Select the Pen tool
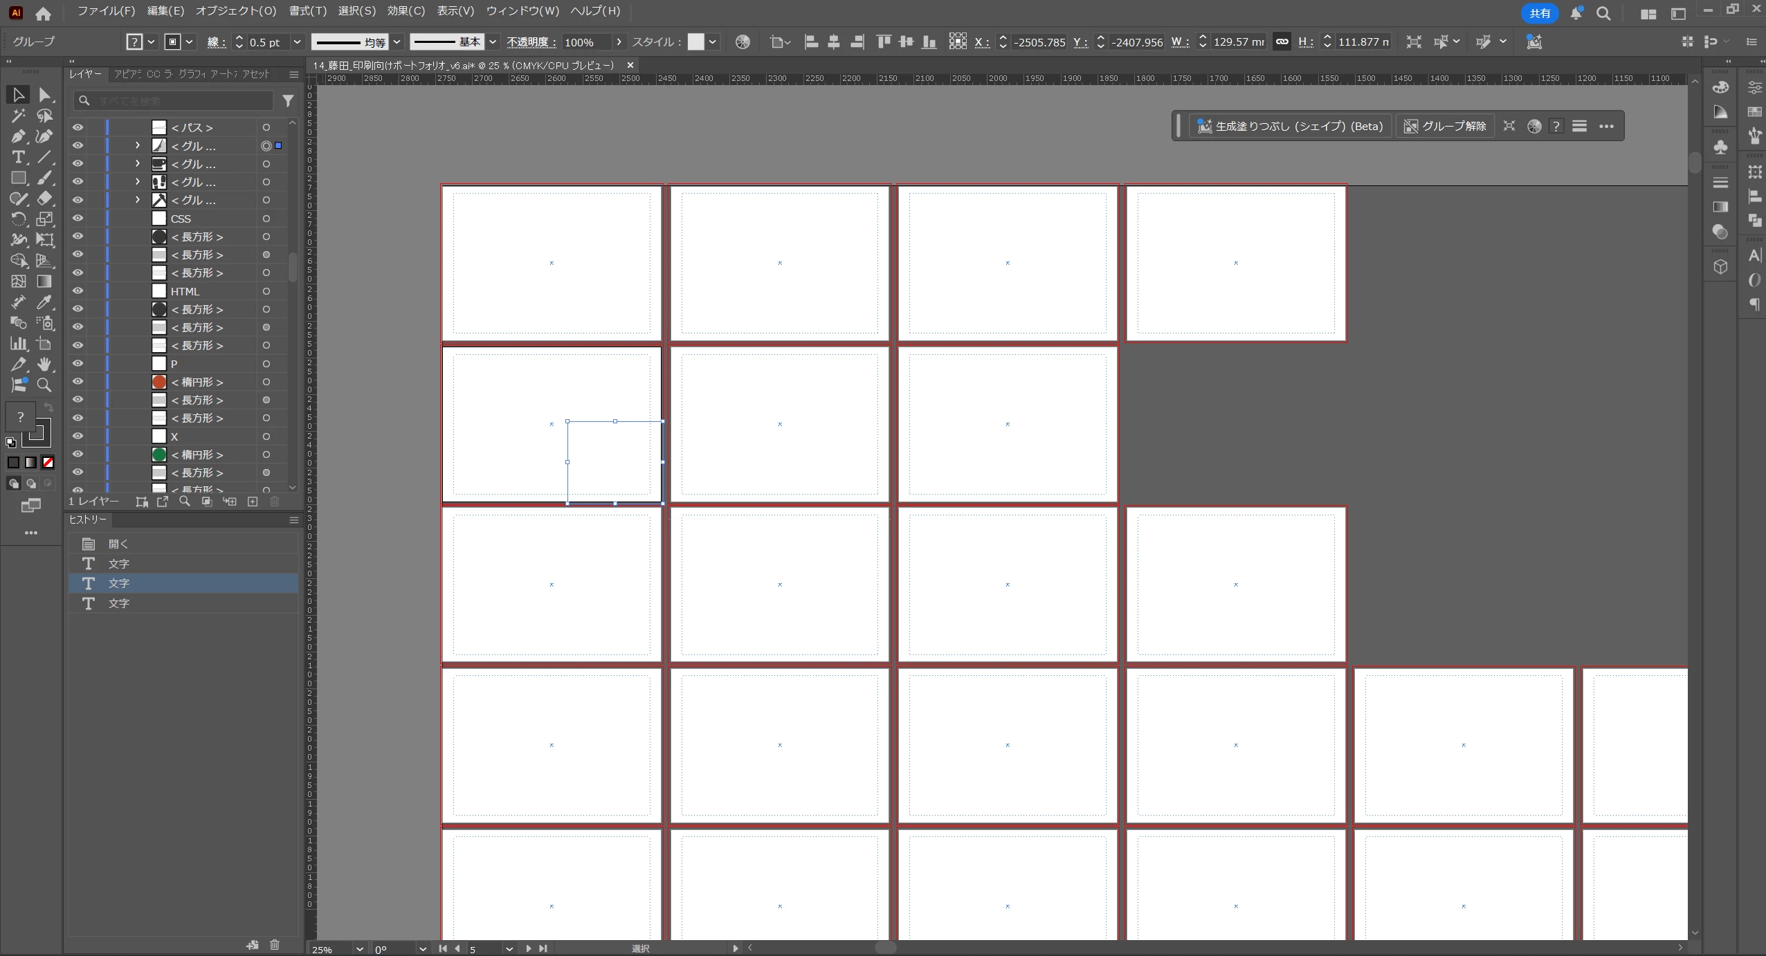1766x956 pixels. [18, 136]
